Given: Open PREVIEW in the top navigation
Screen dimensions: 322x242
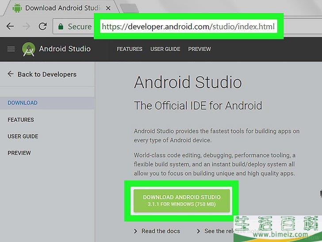Looking at the screenshot, I should 199,49.
